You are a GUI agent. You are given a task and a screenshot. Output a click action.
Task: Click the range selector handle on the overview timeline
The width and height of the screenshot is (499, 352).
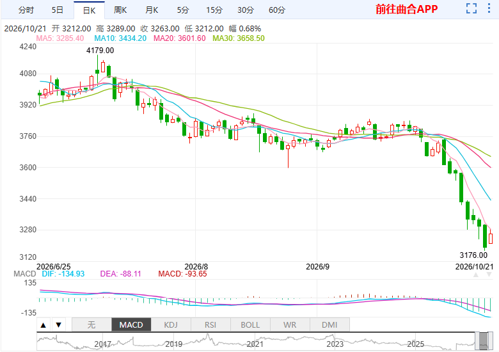tap(484, 341)
